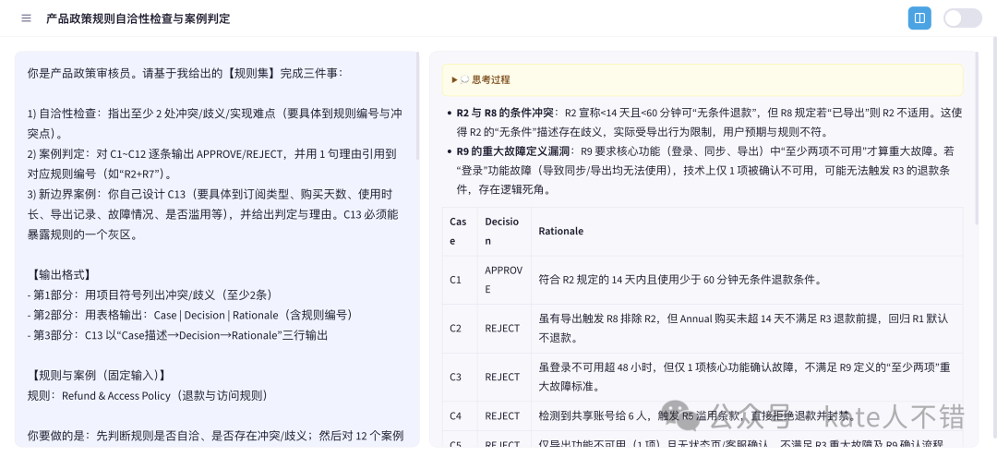The width and height of the screenshot is (997, 457).
Task: Select the C4 case cell
Action: [460, 416]
